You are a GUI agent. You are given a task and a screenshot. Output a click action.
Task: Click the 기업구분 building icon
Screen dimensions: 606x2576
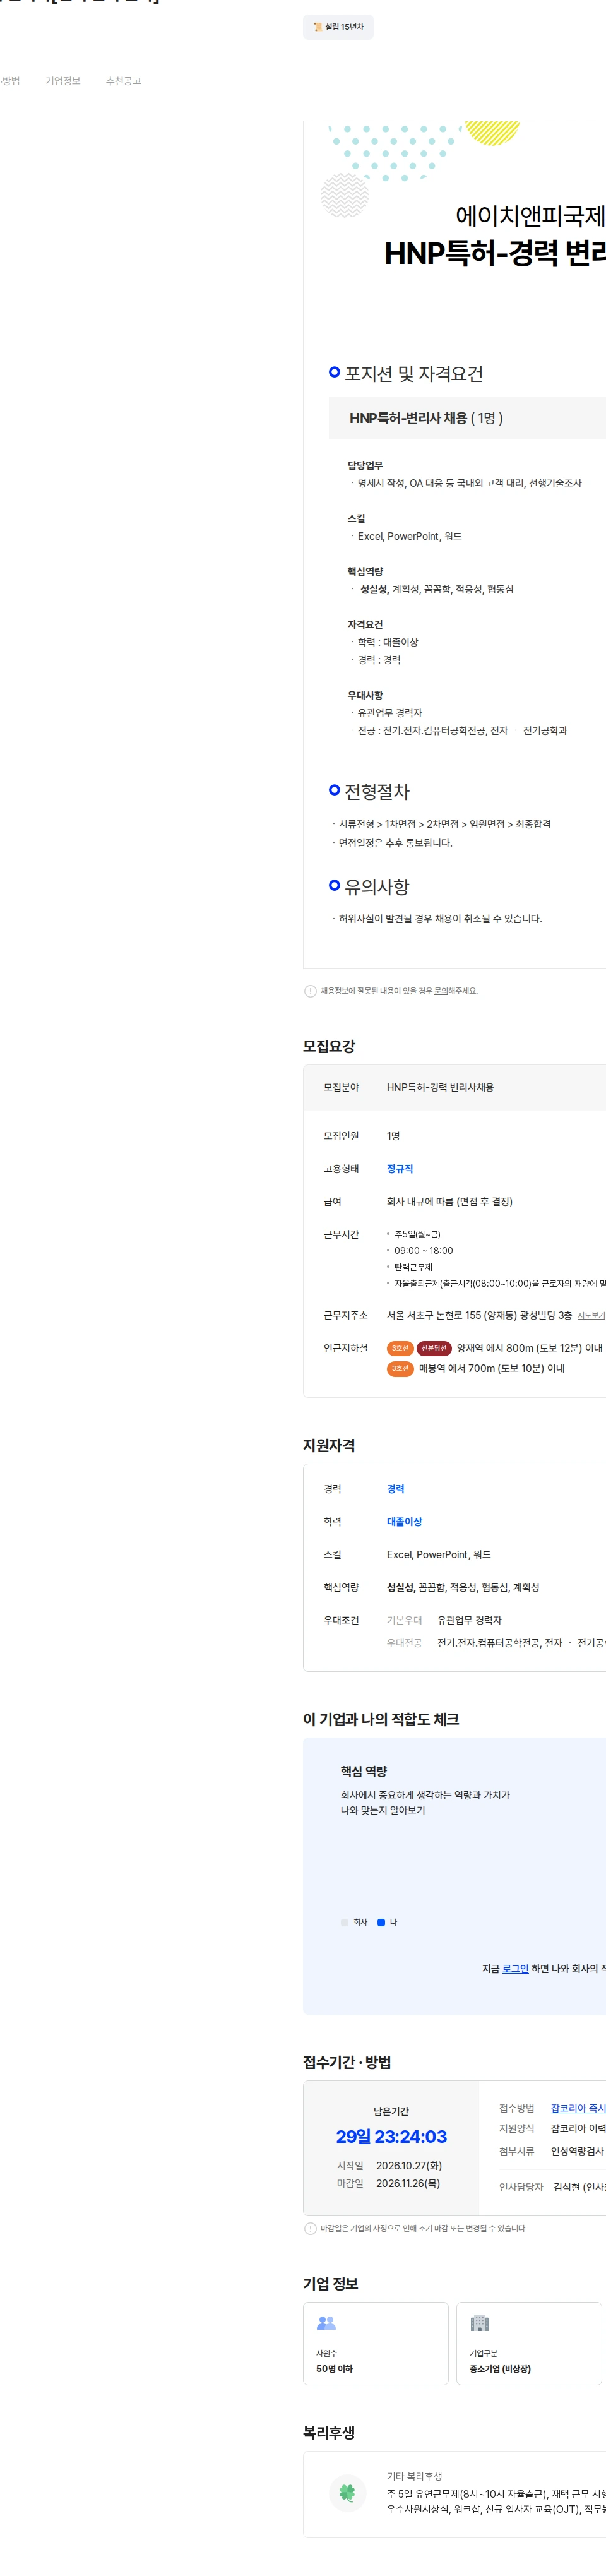point(479,2323)
